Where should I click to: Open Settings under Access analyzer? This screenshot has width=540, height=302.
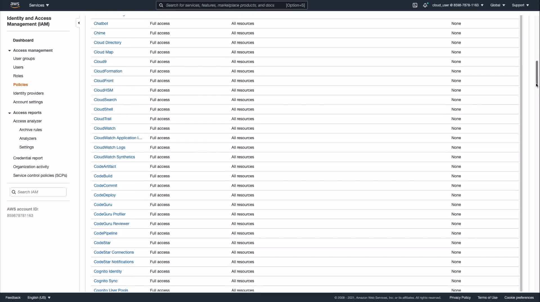pyautogui.click(x=26, y=147)
